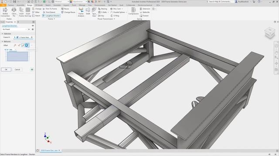Select the Change frame command
Image resolution: width=279 pixels, height=156 pixels.
click(x=37, y=9)
